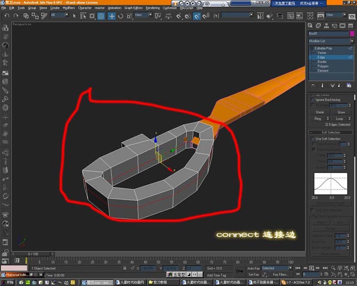Viewport: 357px width, 286px height.
Task: Open the Modifiers menu
Action: tap(69, 8)
